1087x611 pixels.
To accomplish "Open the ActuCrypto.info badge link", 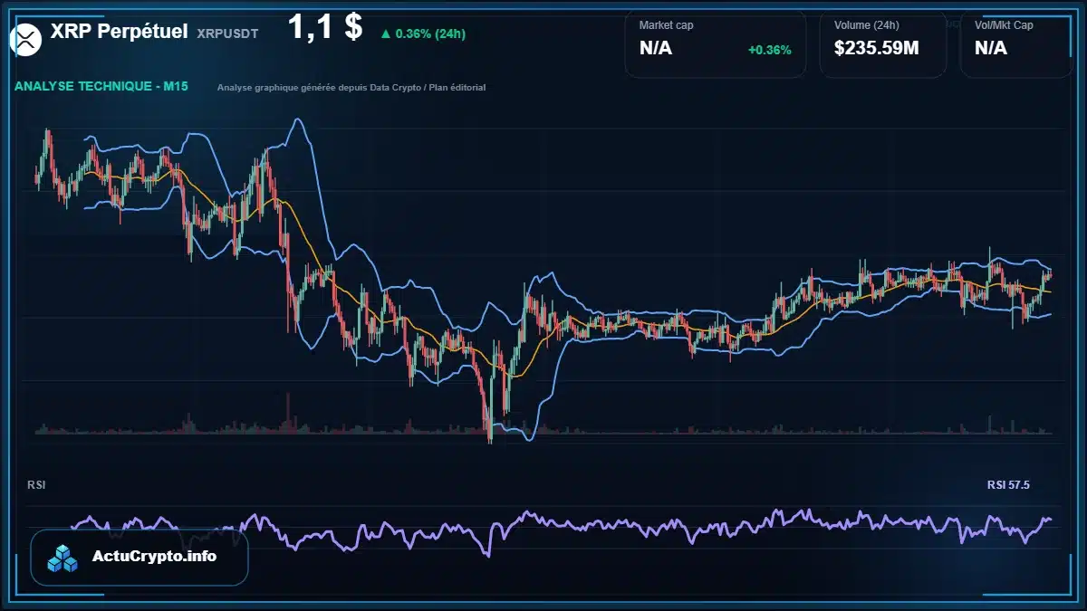I will coord(139,557).
